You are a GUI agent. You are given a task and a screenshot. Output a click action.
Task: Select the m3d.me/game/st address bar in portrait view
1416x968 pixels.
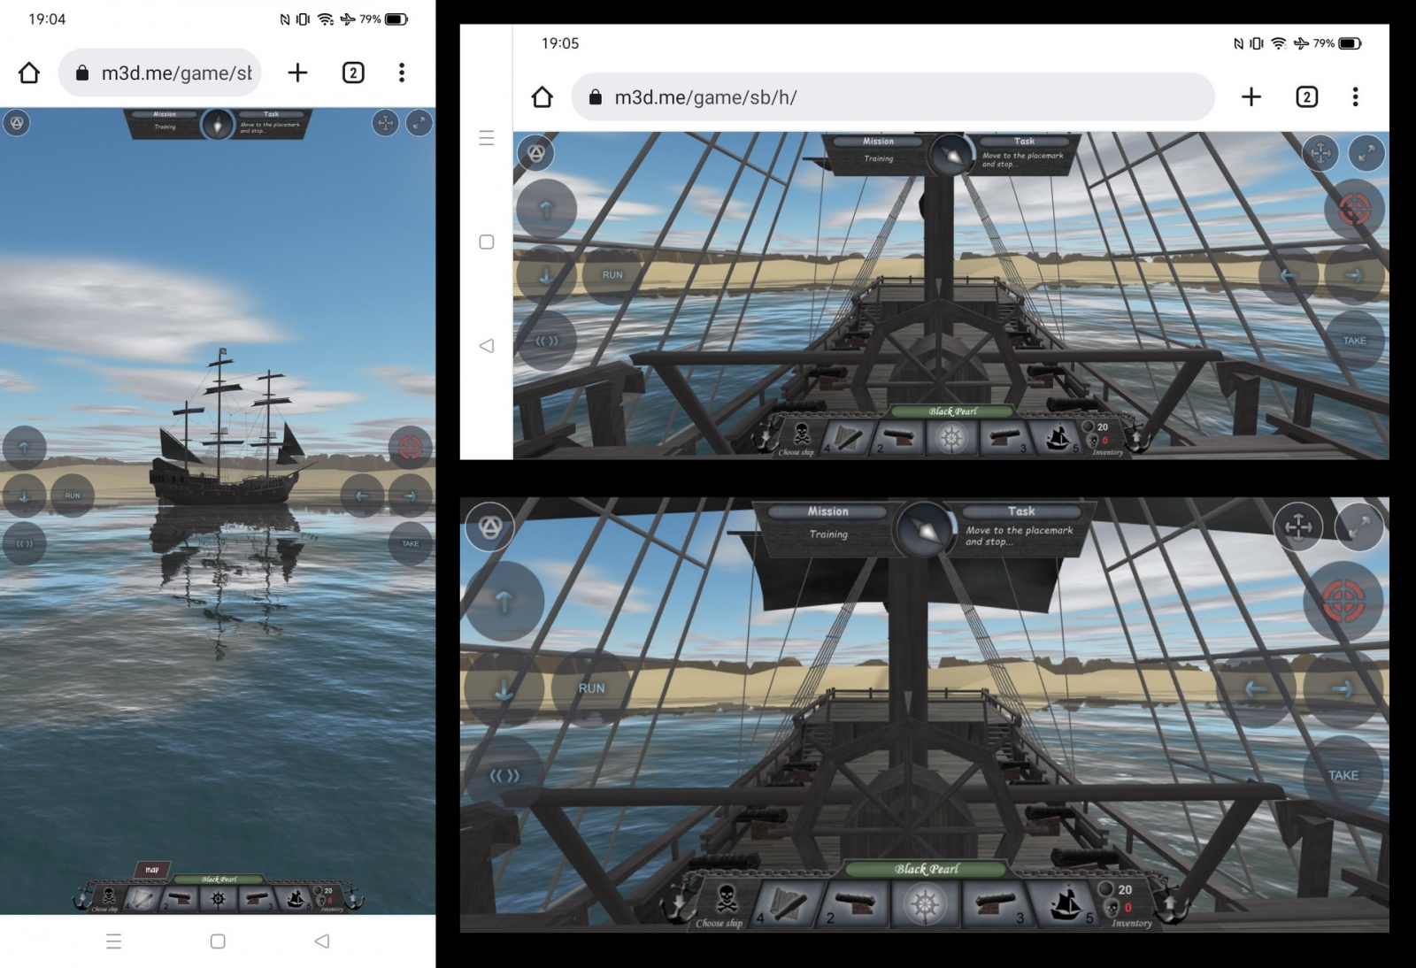click(x=160, y=73)
